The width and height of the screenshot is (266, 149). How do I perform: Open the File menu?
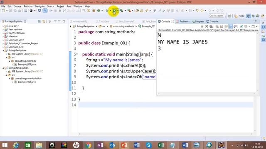click(x=3, y=6)
